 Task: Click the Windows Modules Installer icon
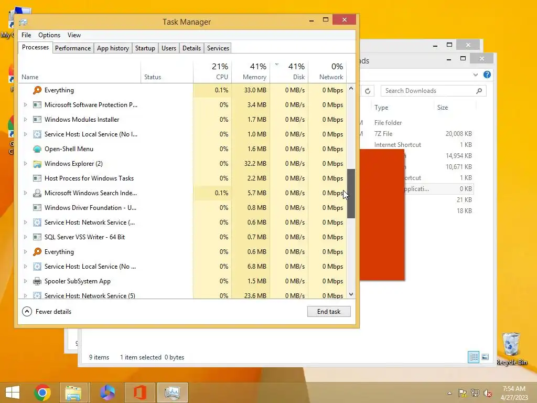coord(37,120)
